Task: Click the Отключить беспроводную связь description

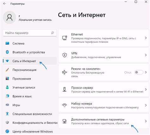Action: (88, 74)
